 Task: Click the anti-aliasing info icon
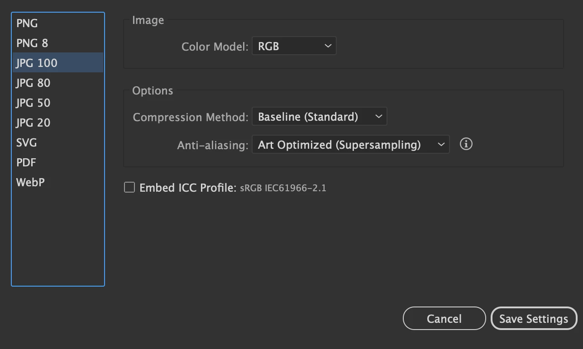(466, 144)
